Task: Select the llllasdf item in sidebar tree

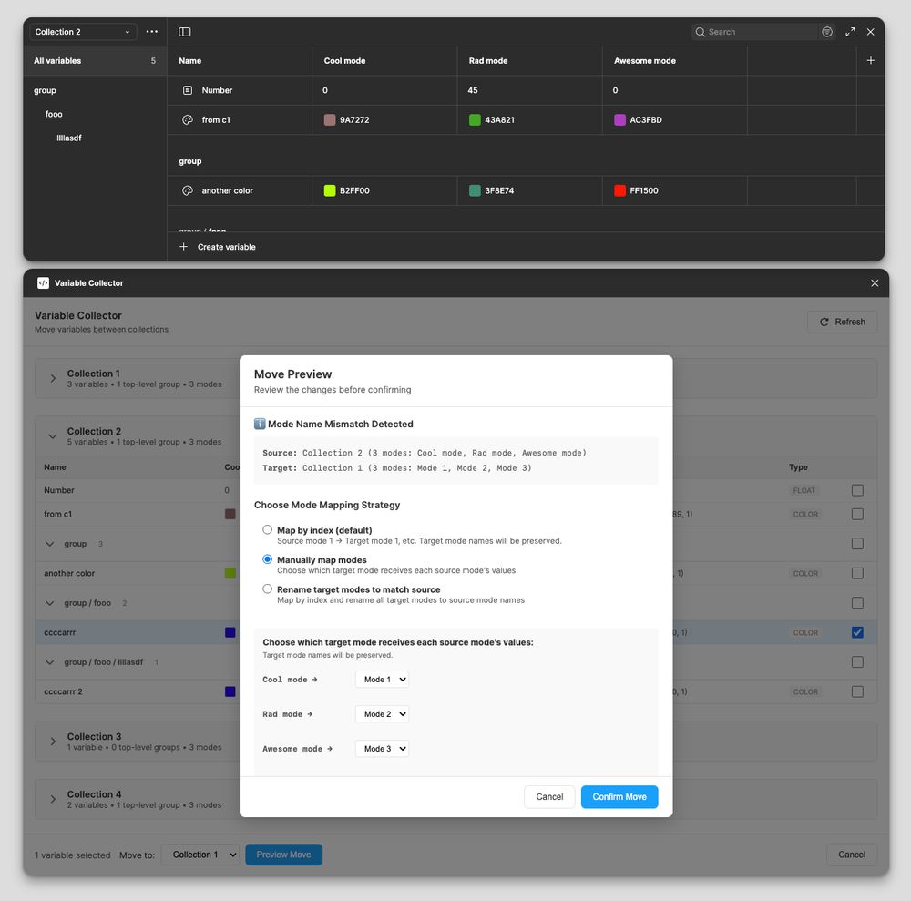Action: (x=69, y=138)
